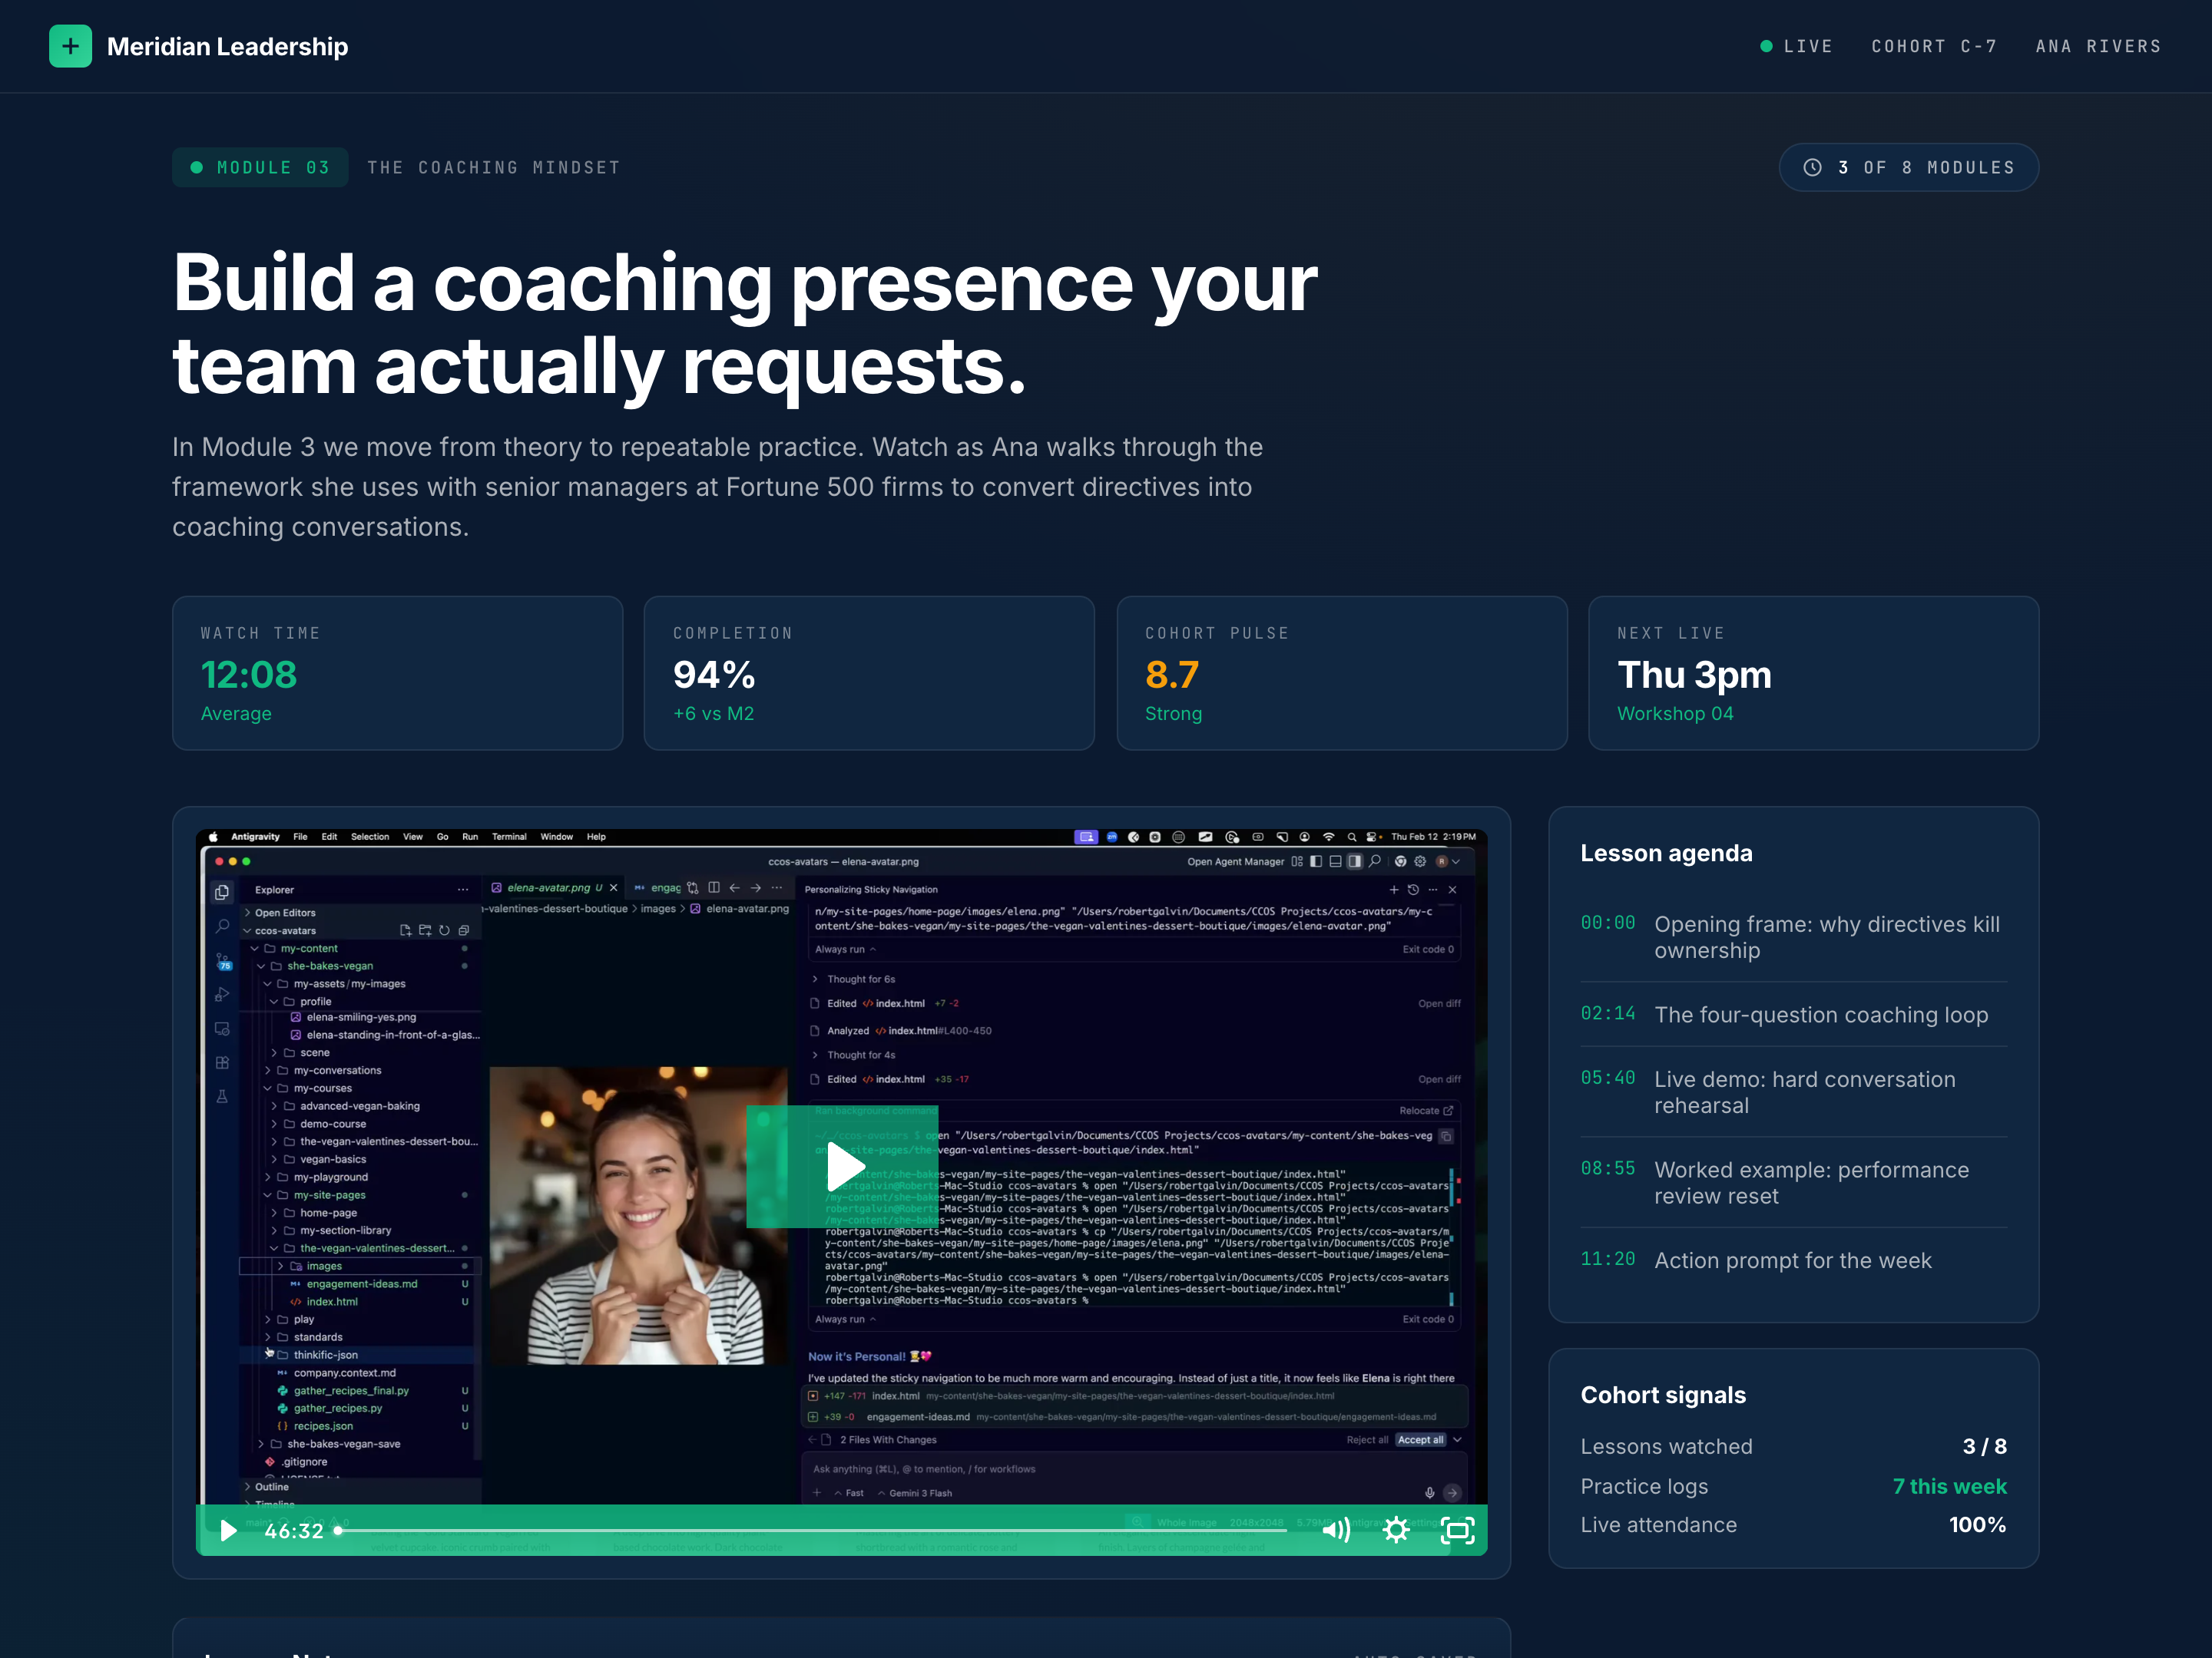Click the '12:08' watch time value
Viewport: 2212px width, 1658px height.
[248, 675]
